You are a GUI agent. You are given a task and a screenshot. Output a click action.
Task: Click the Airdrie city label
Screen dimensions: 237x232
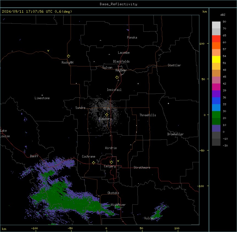[x=111, y=148]
